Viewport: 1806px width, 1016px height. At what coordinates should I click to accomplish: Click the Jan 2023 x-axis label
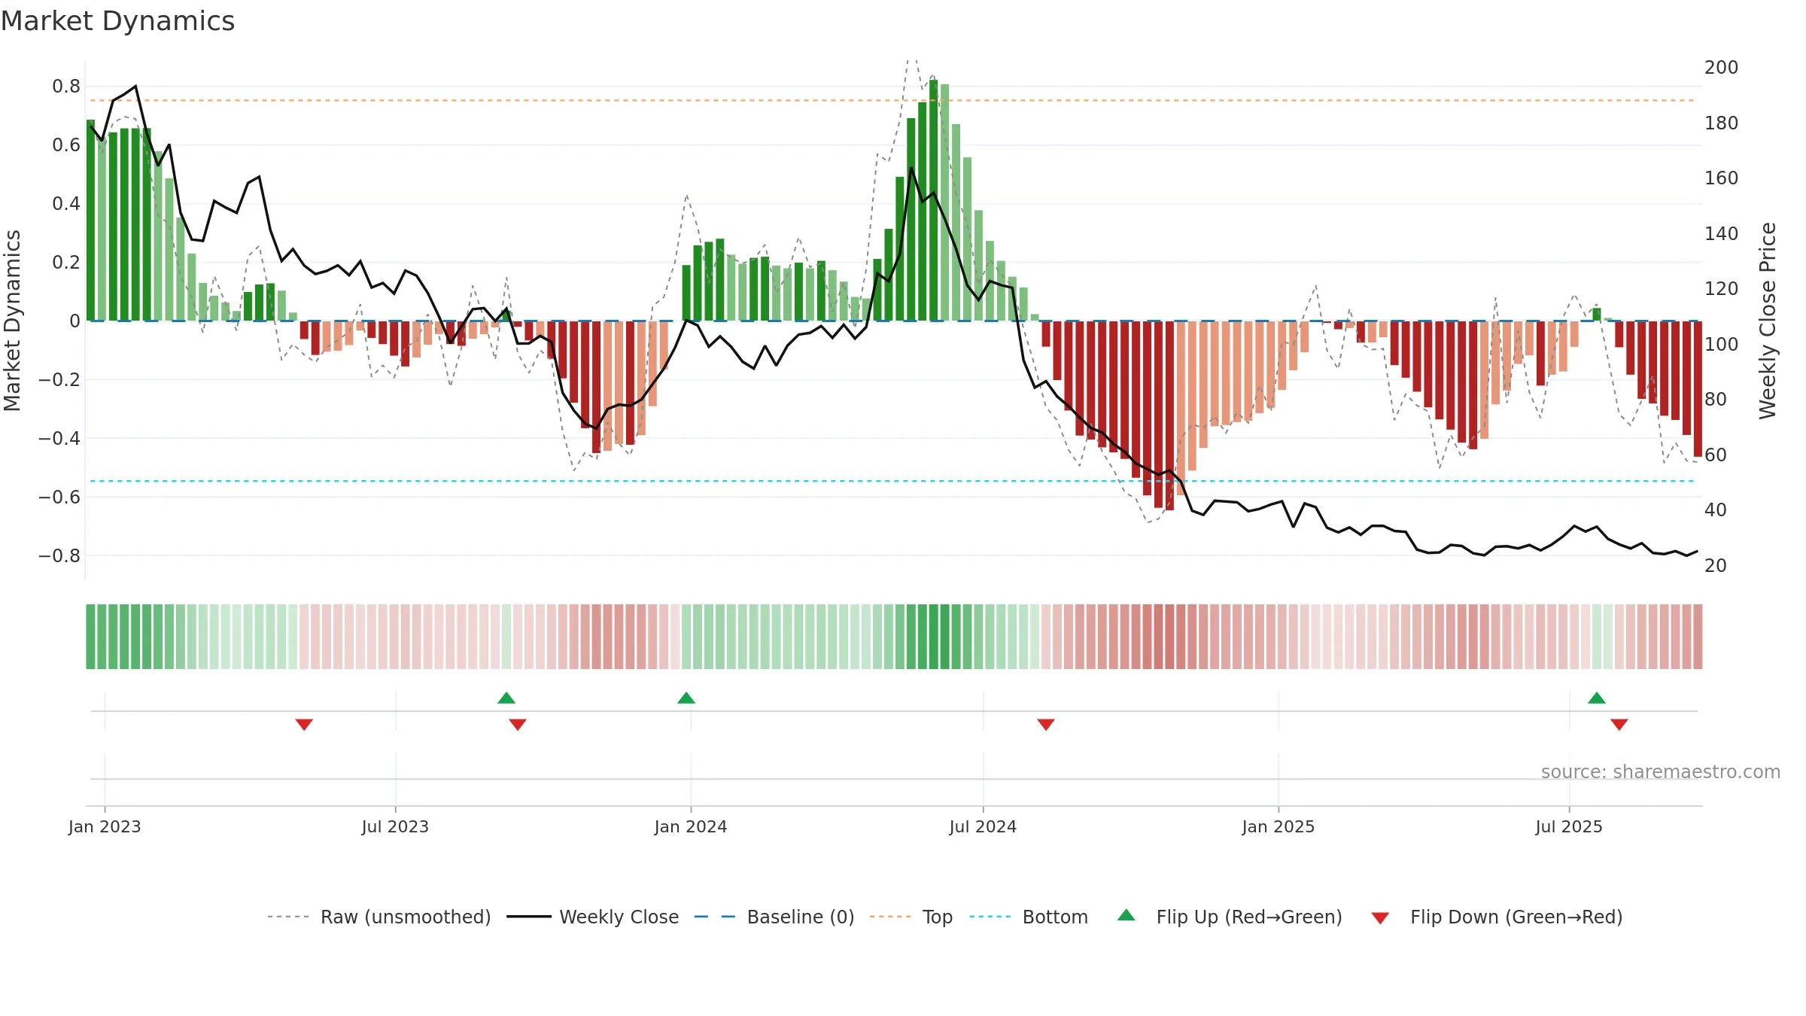coord(105,826)
